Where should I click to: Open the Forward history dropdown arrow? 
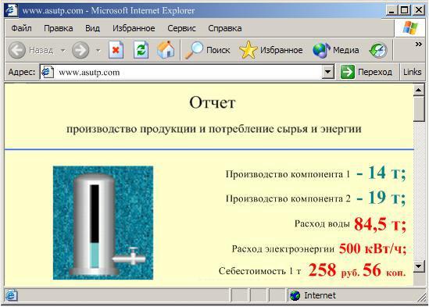click(98, 50)
